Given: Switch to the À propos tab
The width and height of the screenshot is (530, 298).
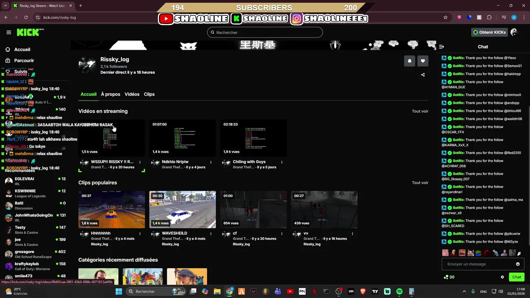Looking at the screenshot, I should [x=111, y=94].
